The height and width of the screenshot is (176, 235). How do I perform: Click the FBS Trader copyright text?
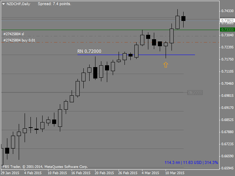coord(45,167)
